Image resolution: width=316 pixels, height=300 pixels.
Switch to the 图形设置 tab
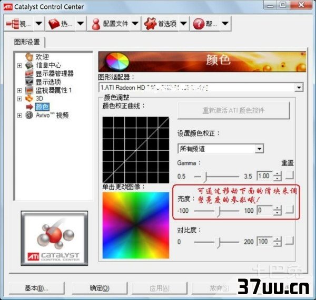27,42
